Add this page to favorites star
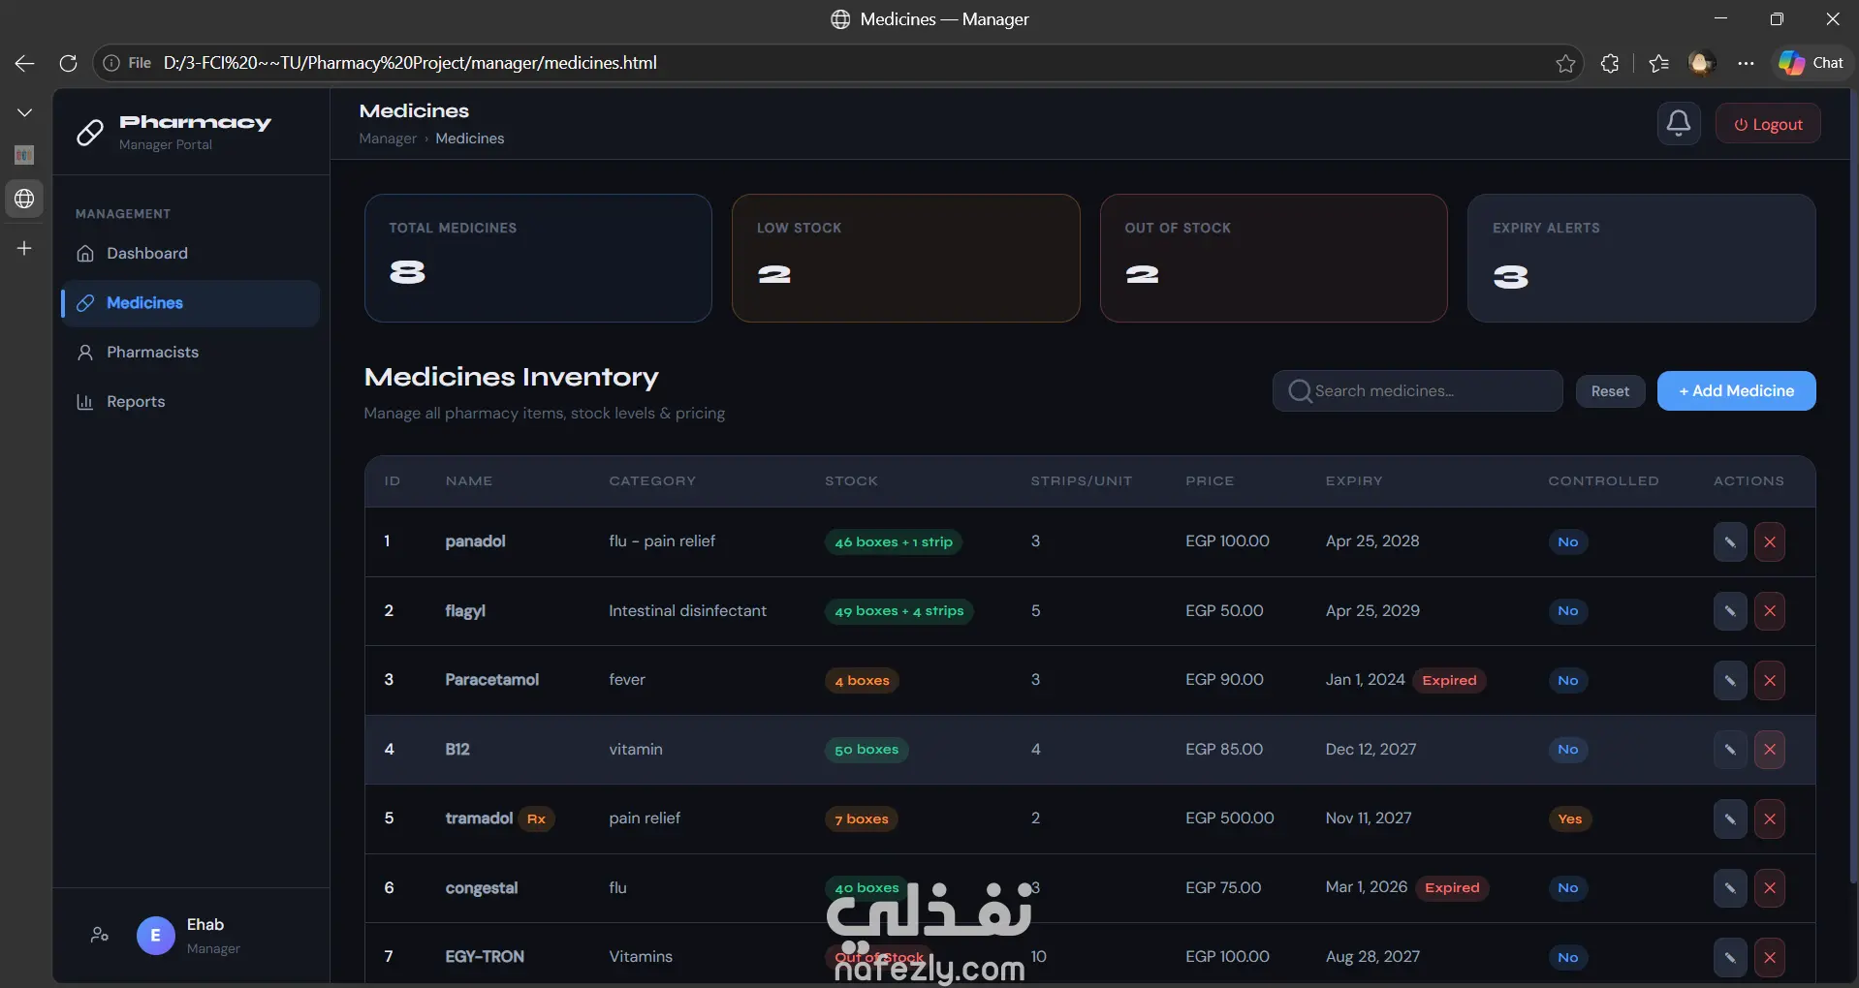The width and height of the screenshot is (1859, 988). tap(1565, 63)
